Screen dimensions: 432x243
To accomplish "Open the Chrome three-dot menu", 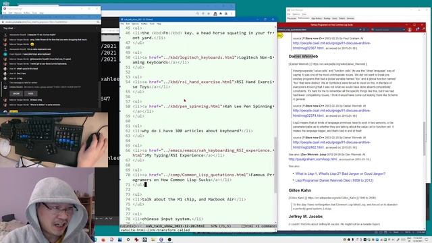I will 232,13.
